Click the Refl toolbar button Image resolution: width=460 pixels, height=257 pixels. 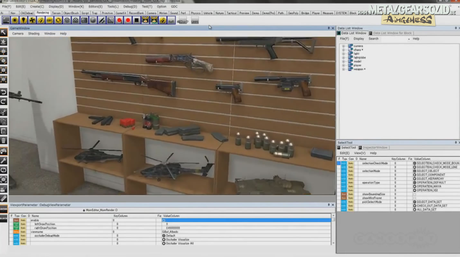tap(171, 20)
